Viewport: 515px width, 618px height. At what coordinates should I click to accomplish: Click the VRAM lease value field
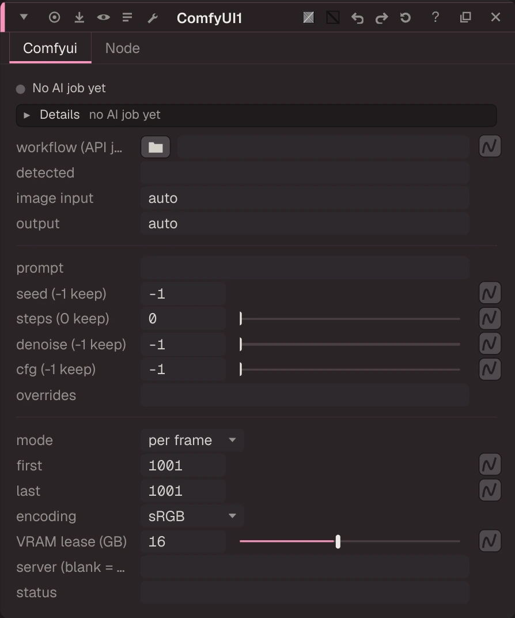pos(183,541)
